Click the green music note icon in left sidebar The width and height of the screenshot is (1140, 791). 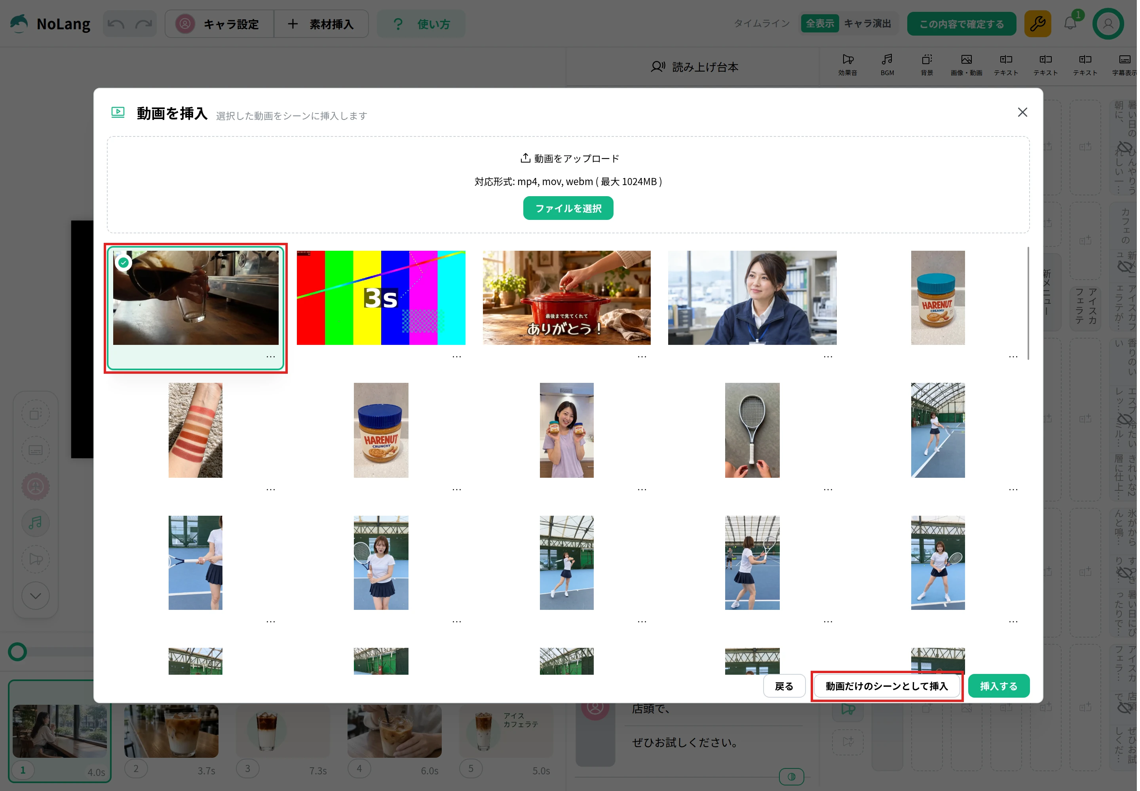[x=35, y=523]
